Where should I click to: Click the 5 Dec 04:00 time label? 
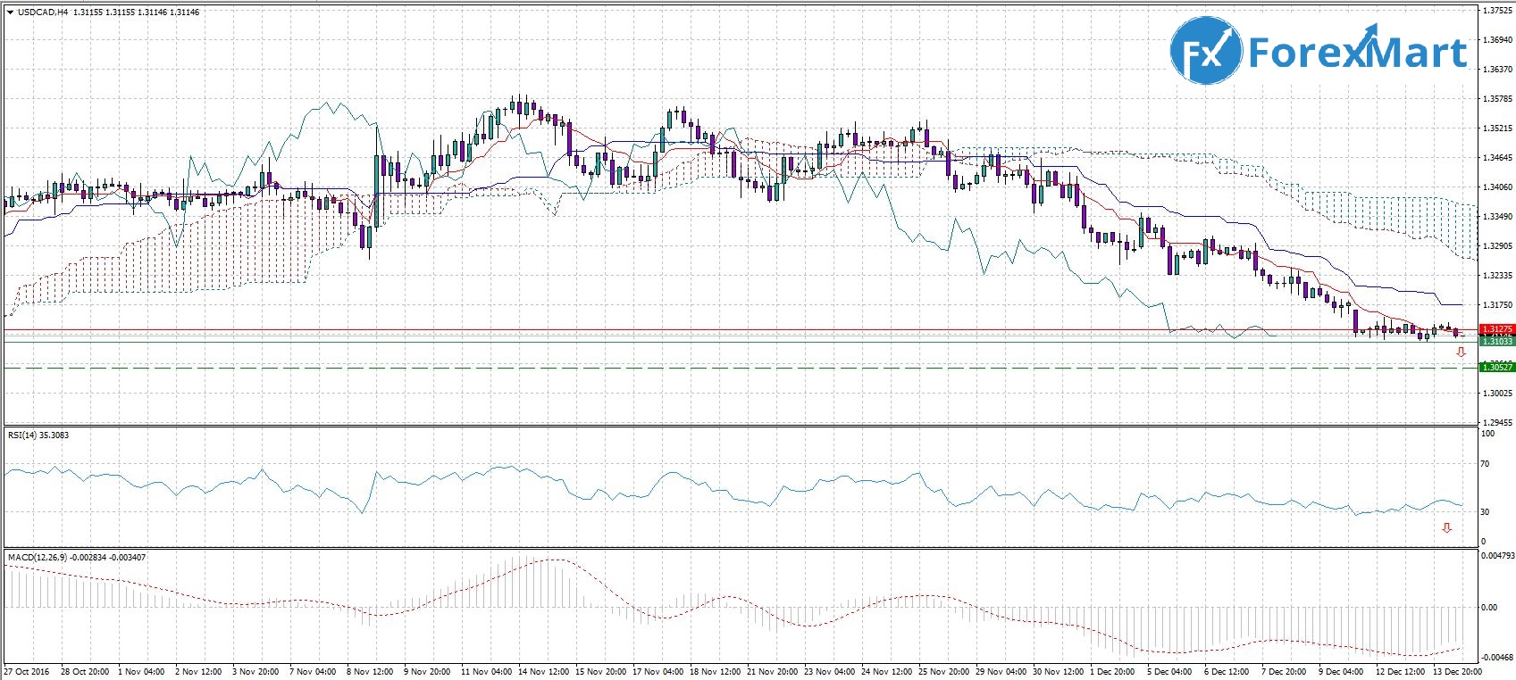pos(1169,672)
